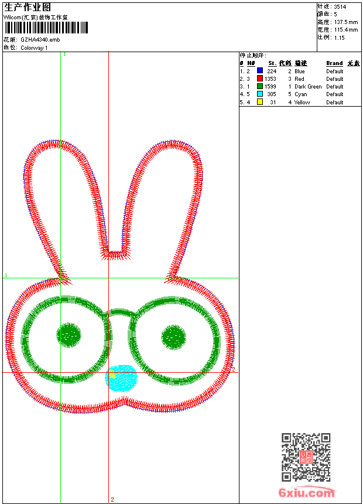Click the 'Yellow' description text
363x504 pixels.
click(x=302, y=103)
